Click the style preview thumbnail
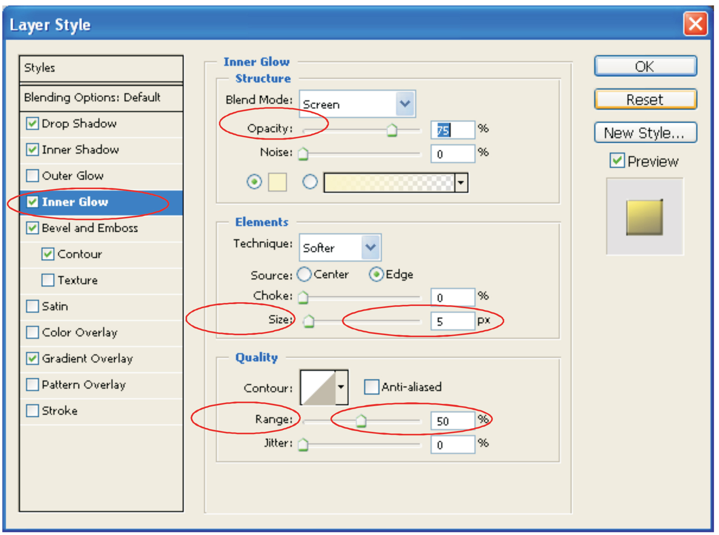719x535 pixels. [x=644, y=217]
